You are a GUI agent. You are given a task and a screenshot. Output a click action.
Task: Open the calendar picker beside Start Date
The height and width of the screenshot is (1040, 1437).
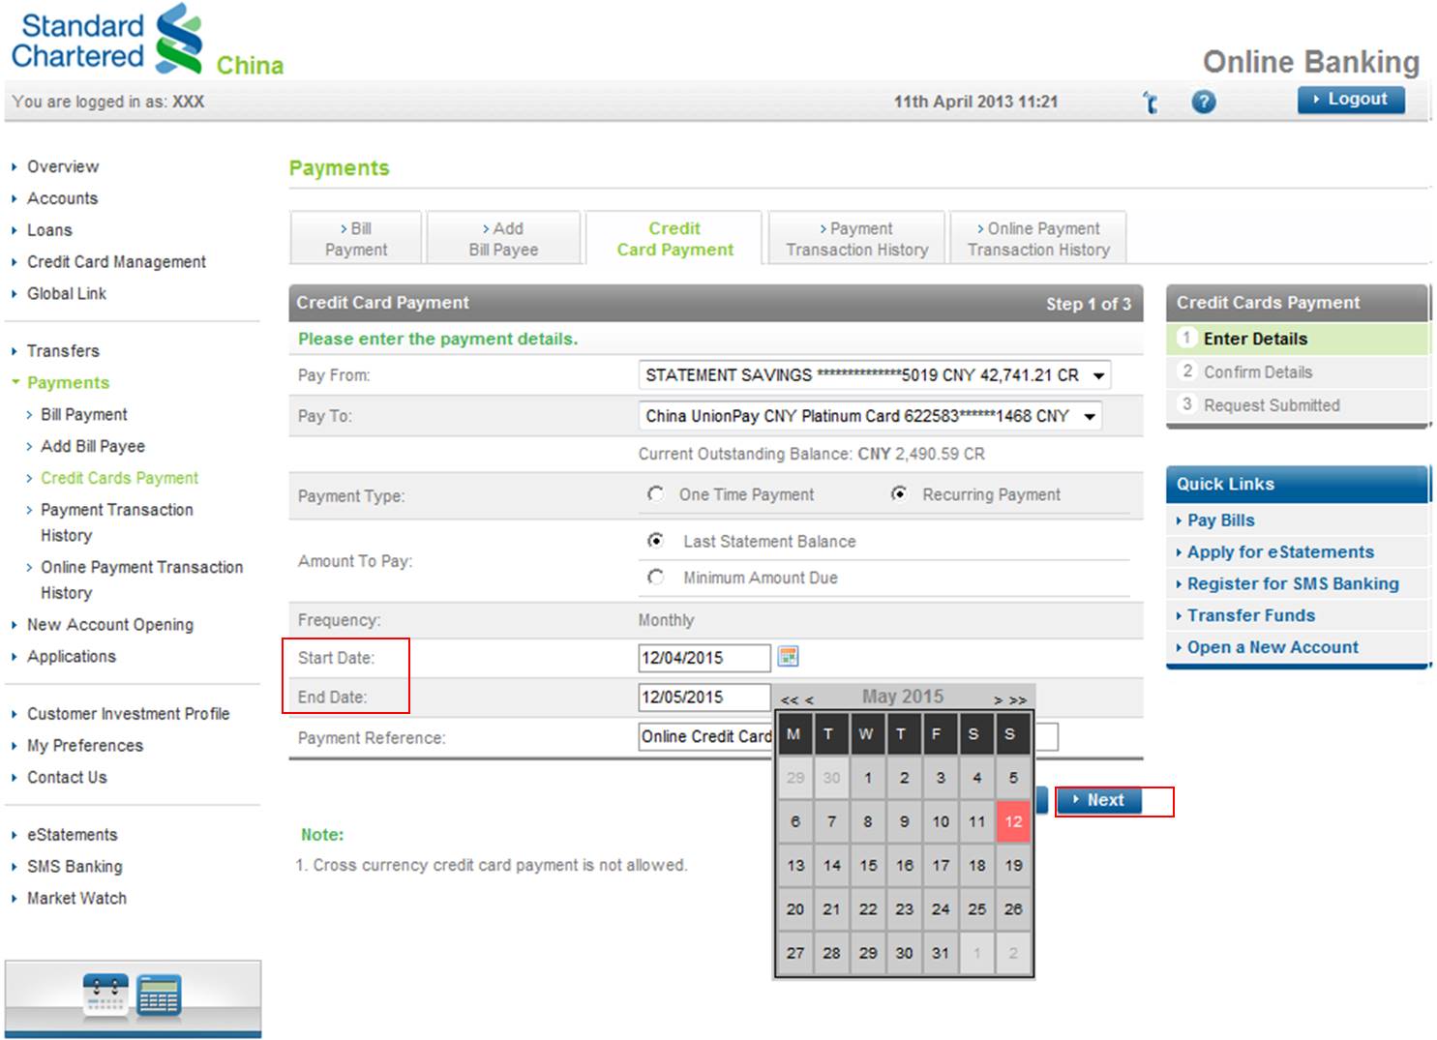pos(789,657)
